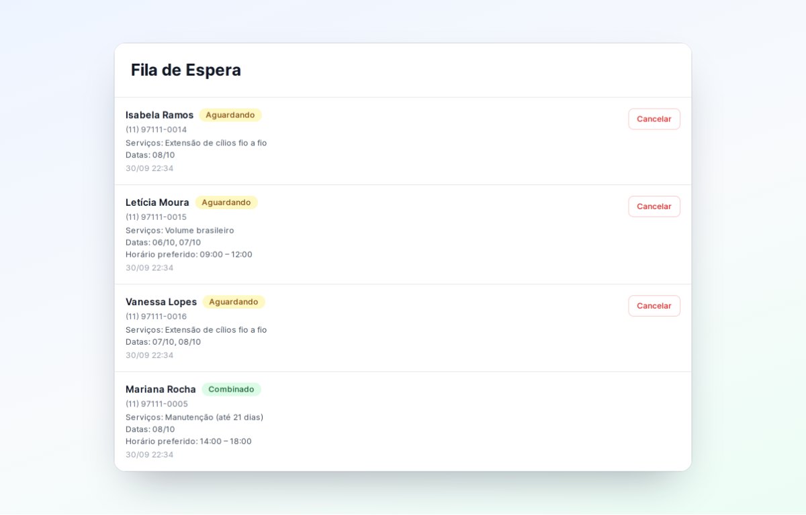The width and height of the screenshot is (806, 515).
Task: Select the name Letícia Moura
Action: [x=157, y=203]
